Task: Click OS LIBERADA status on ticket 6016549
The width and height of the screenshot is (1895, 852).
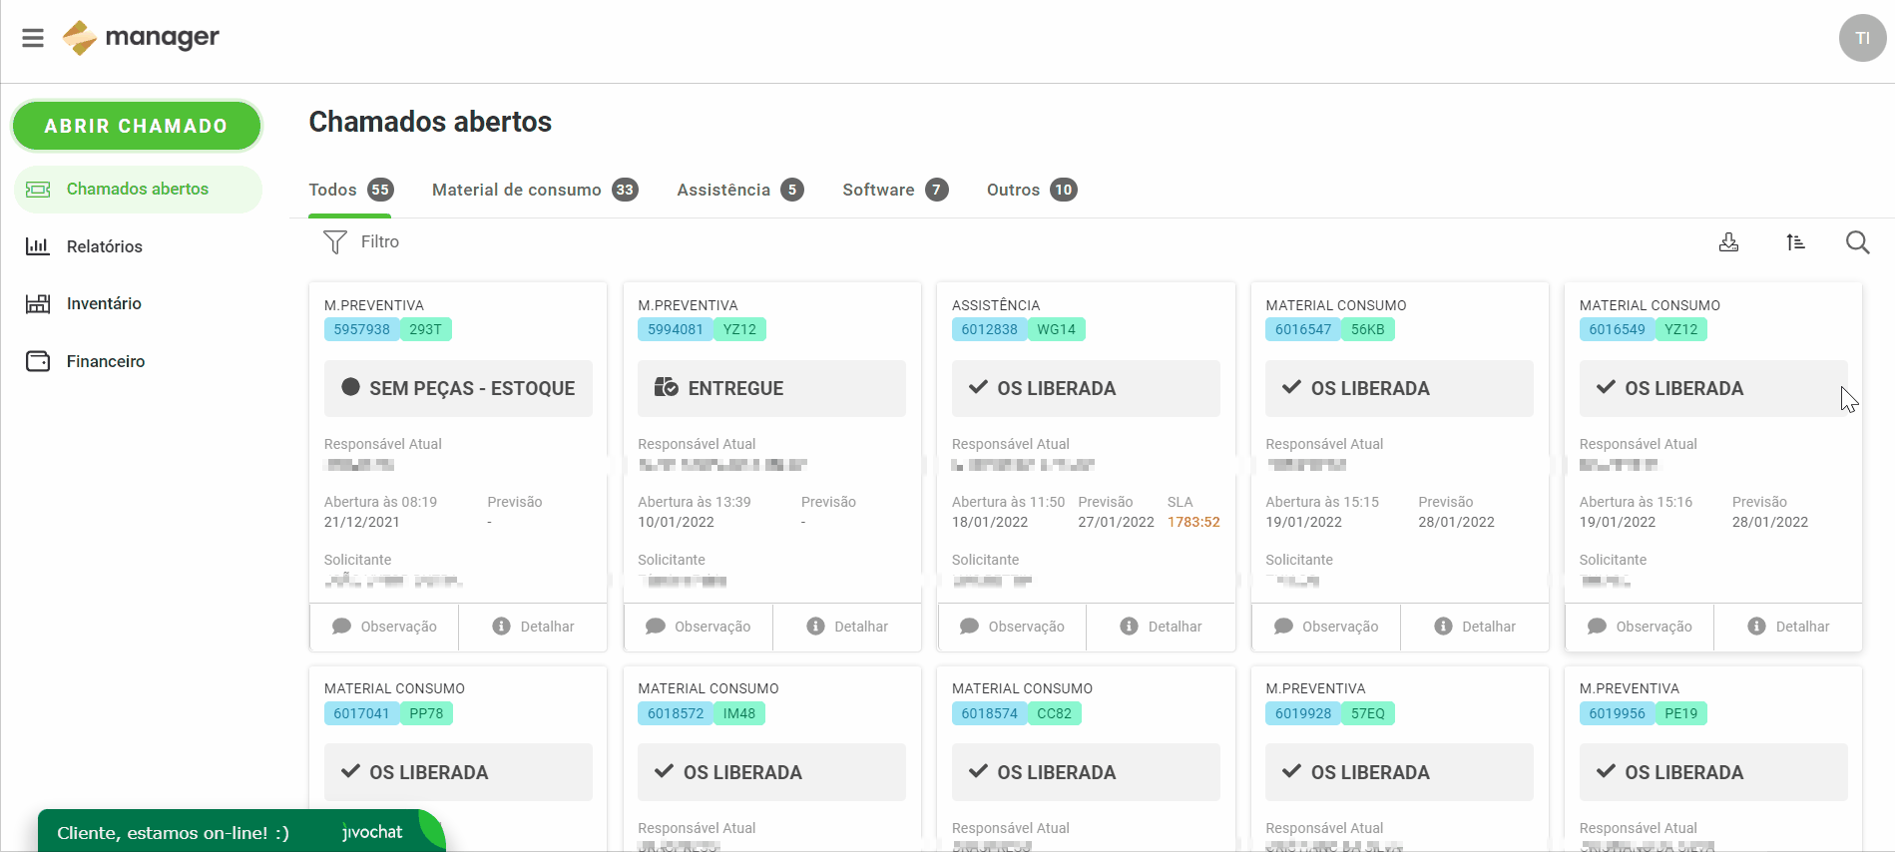Action: click(x=1713, y=388)
